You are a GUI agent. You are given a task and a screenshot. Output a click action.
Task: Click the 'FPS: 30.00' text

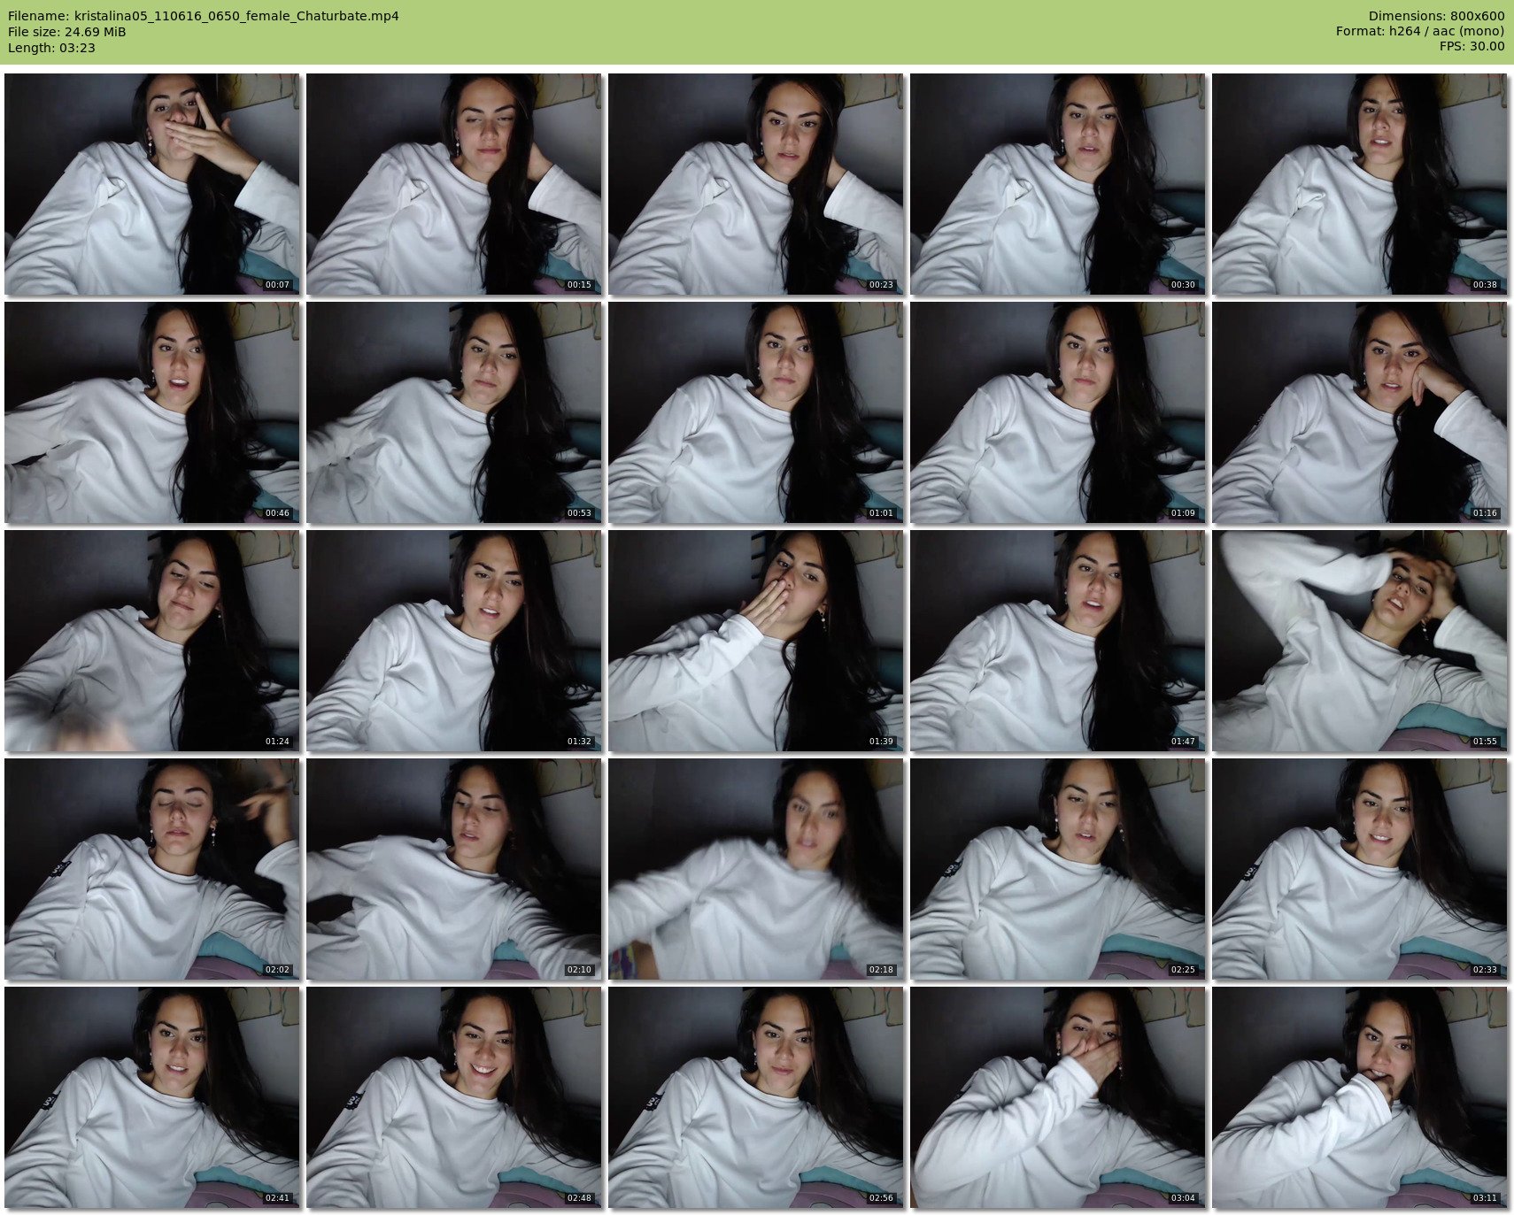coord(1472,48)
